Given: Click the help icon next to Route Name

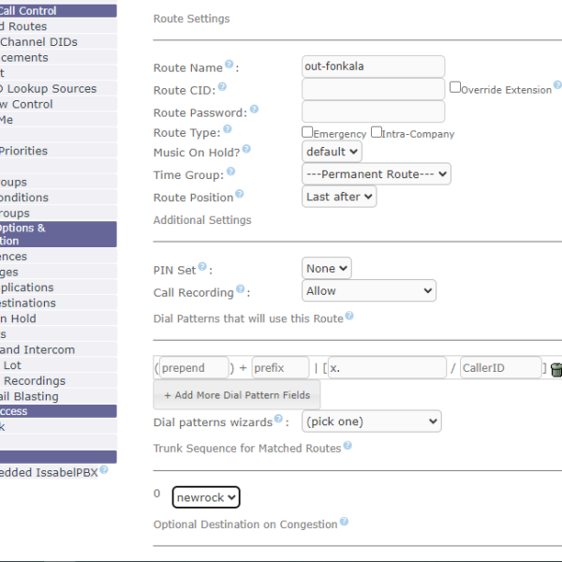Looking at the screenshot, I should (x=229, y=66).
